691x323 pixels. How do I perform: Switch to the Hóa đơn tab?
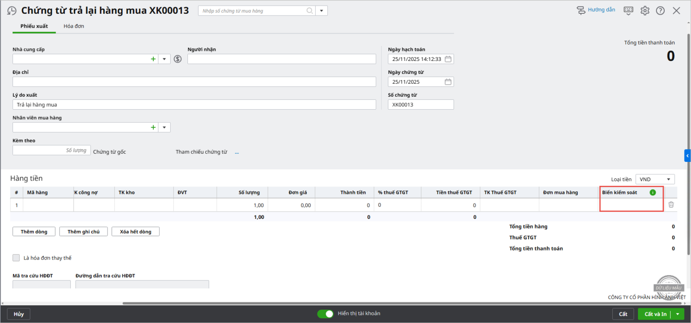(74, 26)
